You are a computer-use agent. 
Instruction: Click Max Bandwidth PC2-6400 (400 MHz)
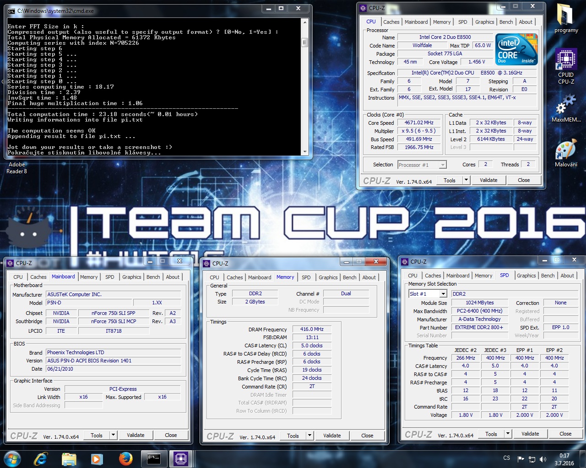(x=479, y=311)
